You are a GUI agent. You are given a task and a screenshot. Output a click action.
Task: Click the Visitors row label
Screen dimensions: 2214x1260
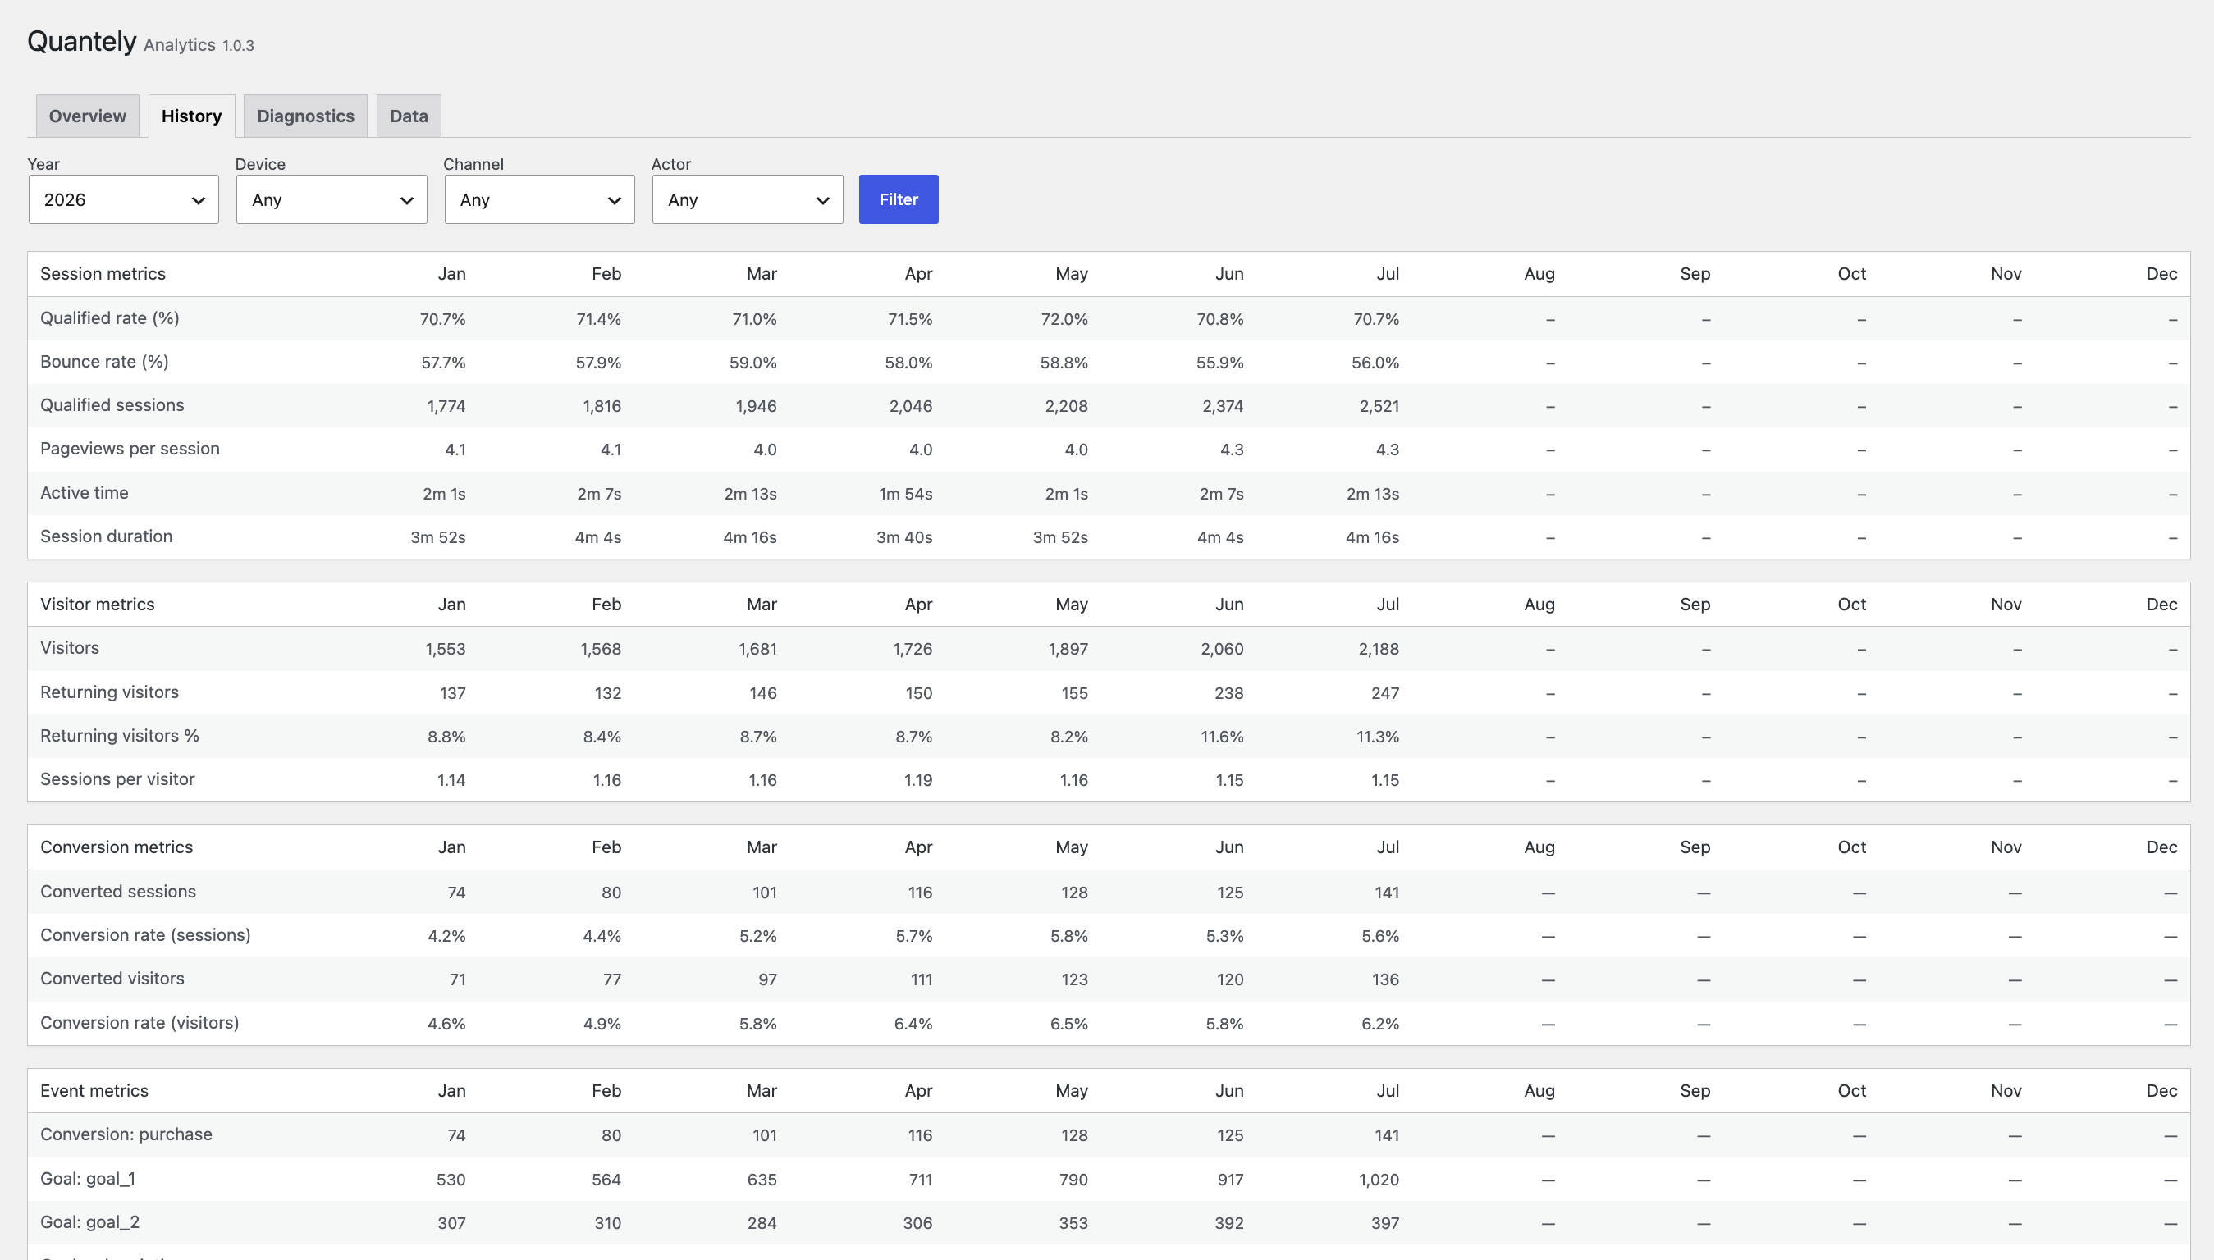70,648
